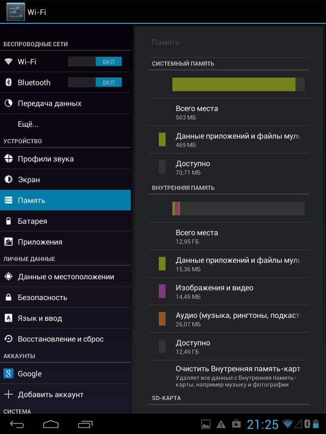
Task: Tap the Settings icon in the title bar
Action: (x=16, y=12)
